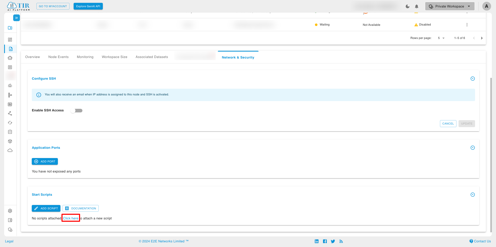Click the info icon in the SSH notice

tap(39, 95)
